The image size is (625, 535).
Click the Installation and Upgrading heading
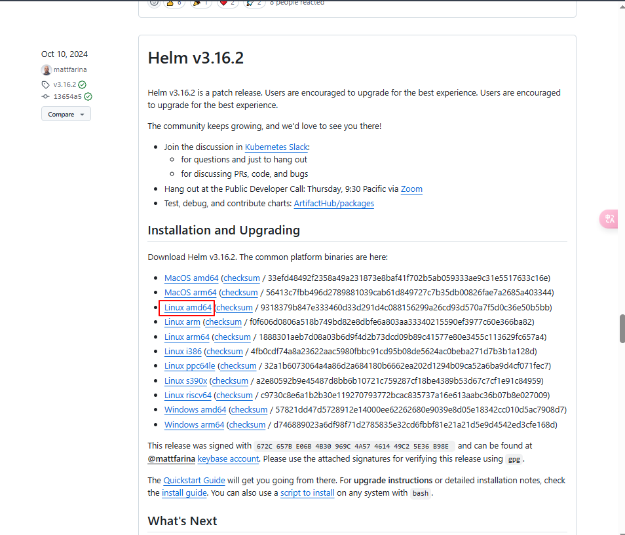(223, 231)
